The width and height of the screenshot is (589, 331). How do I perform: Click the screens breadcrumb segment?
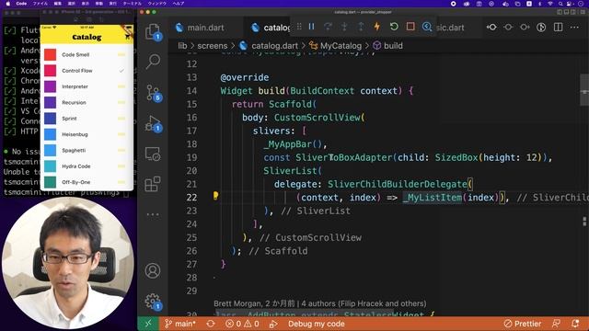coord(213,46)
